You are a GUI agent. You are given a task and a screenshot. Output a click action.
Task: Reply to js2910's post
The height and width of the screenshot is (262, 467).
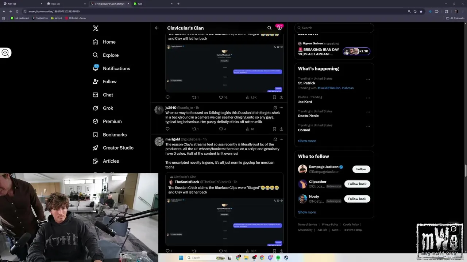click(x=167, y=129)
